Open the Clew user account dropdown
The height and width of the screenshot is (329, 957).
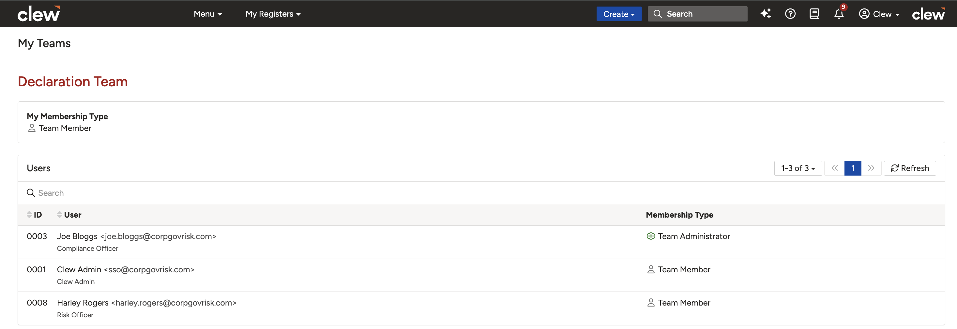pyautogui.click(x=879, y=14)
